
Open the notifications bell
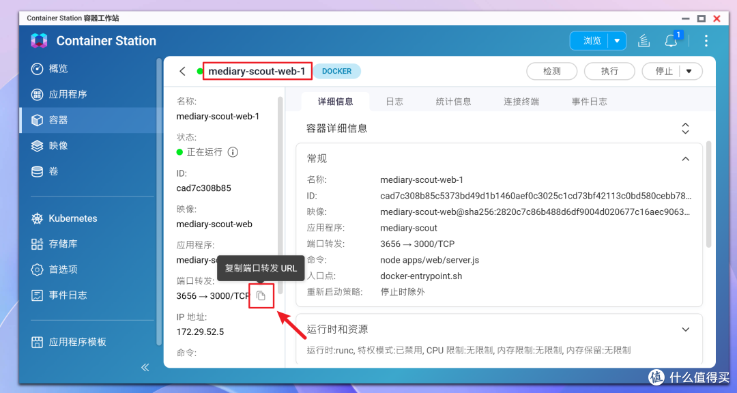tap(671, 41)
